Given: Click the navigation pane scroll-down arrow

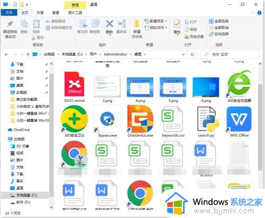Looking at the screenshot, I should tap(51, 207).
